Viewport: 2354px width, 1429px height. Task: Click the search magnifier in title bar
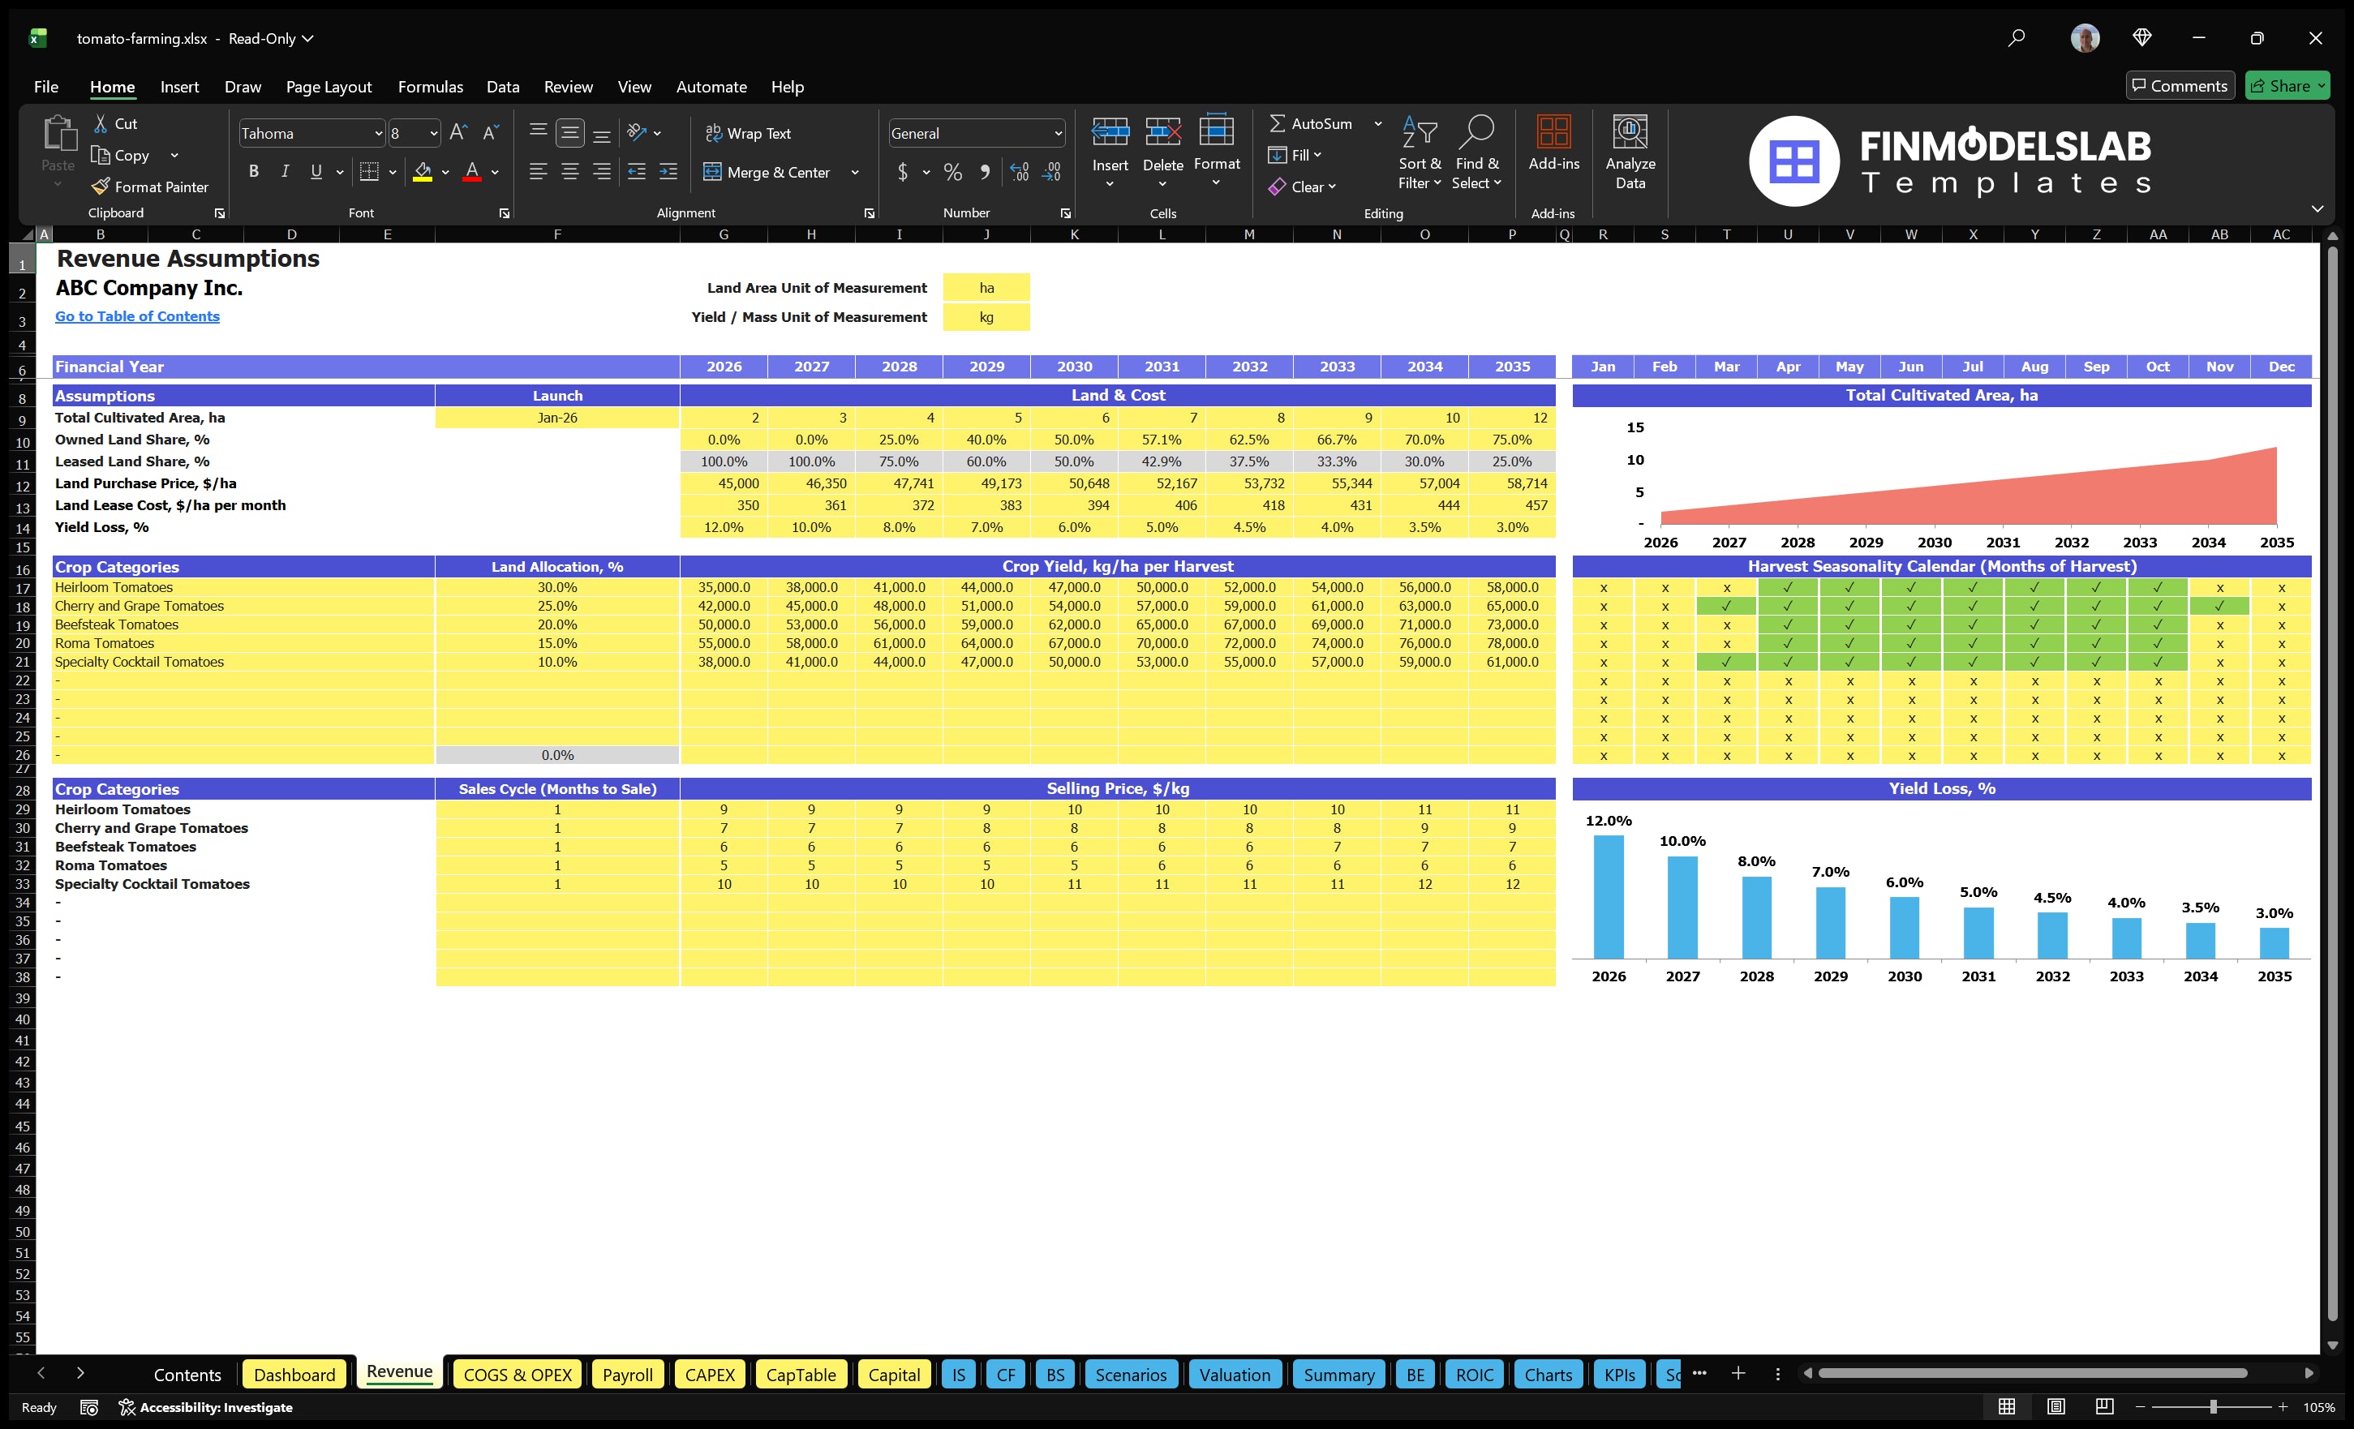pos(2016,38)
